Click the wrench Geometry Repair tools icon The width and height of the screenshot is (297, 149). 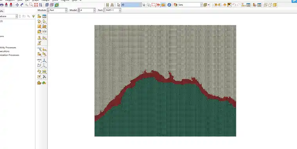[x=44, y=76]
